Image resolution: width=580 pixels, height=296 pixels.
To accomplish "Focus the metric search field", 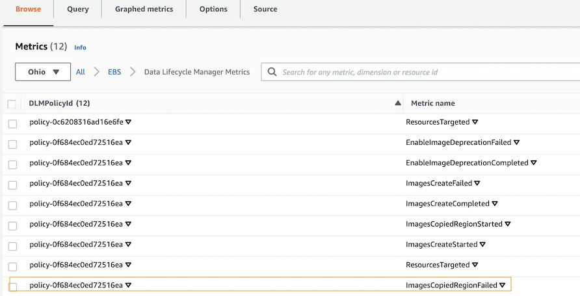I will point(420,72).
